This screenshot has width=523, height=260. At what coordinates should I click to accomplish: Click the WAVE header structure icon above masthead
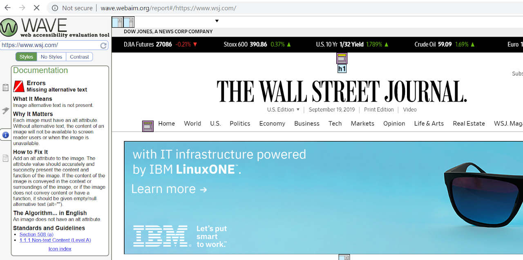[x=342, y=58]
